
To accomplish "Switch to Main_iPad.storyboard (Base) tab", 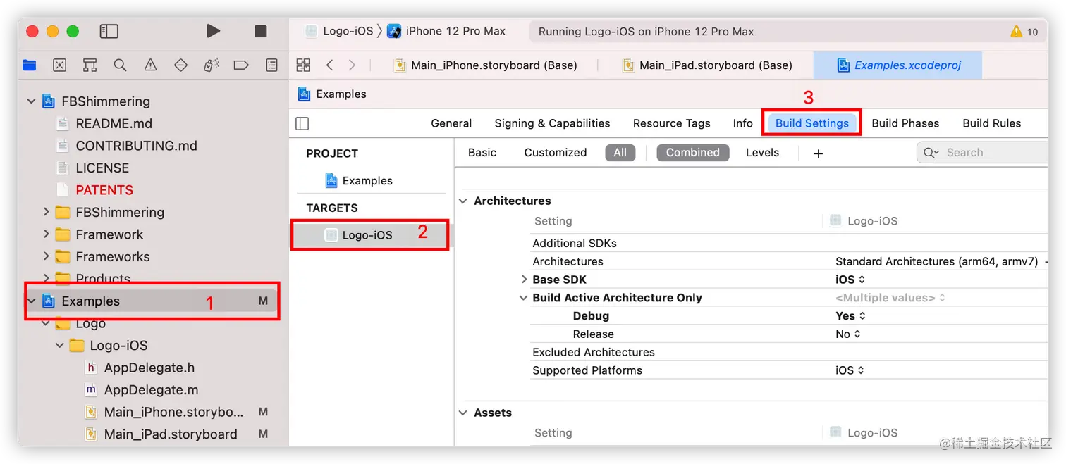I will point(707,65).
